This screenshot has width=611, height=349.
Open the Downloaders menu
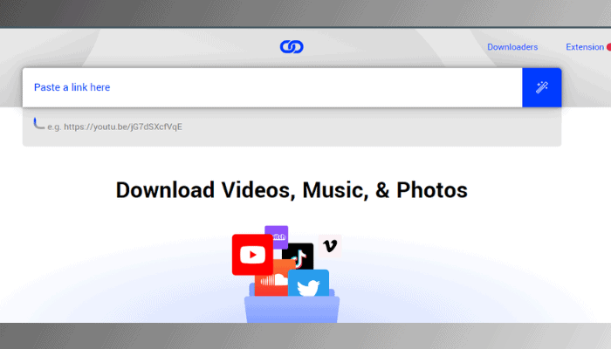point(512,47)
